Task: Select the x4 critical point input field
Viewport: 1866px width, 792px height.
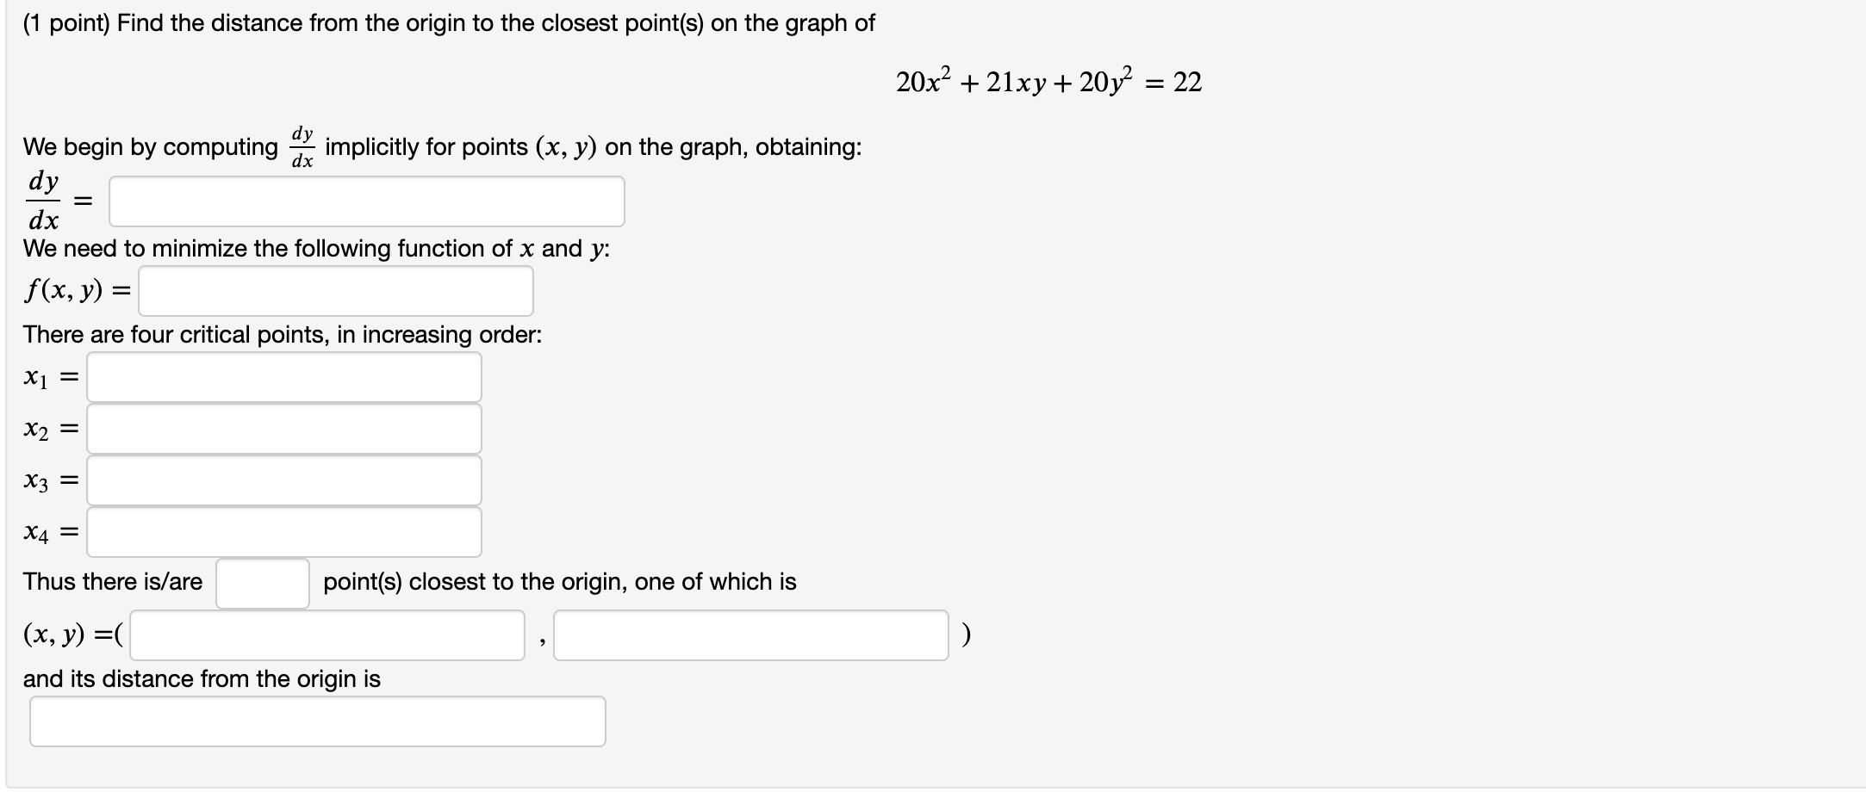Action: (x=284, y=532)
